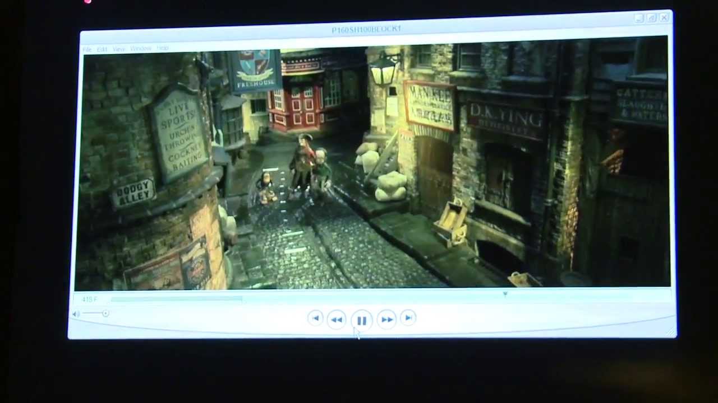Open the View menu
Image resolution: width=718 pixels, height=403 pixels.
tap(119, 49)
